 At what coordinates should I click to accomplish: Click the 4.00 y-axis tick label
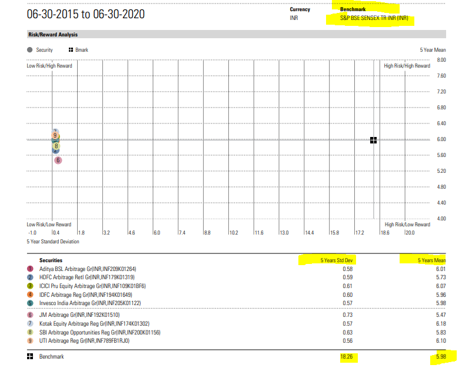[x=441, y=219]
